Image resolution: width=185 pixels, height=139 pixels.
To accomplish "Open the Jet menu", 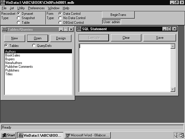I will pos(12,8).
